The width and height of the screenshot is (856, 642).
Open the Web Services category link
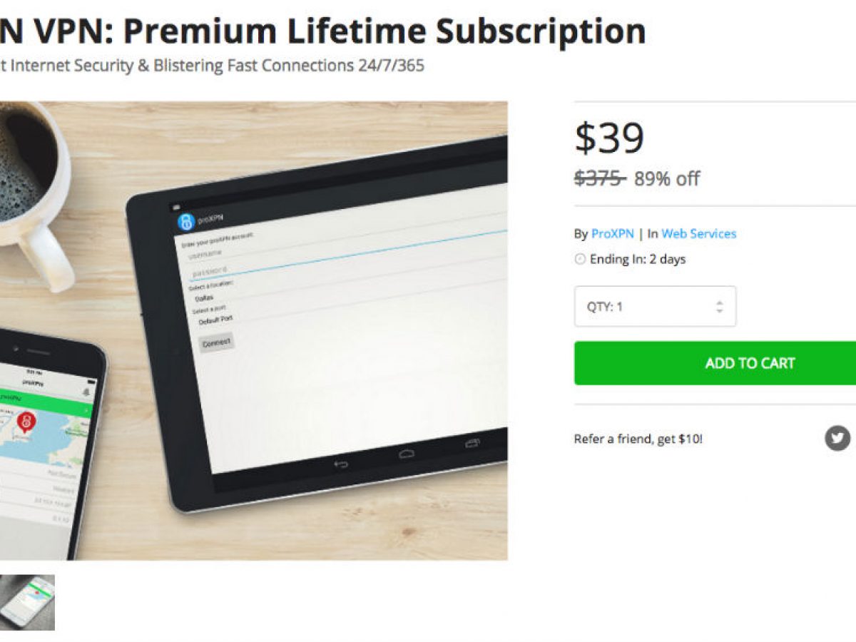click(698, 233)
